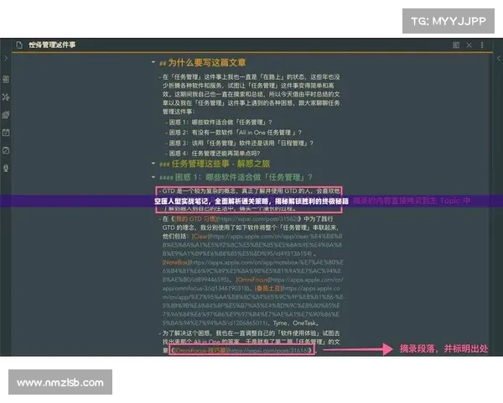This screenshot has width=503, height=403.
Task: Expand the left sidebar with the chevron arrow
Action: (x=6, y=58)
